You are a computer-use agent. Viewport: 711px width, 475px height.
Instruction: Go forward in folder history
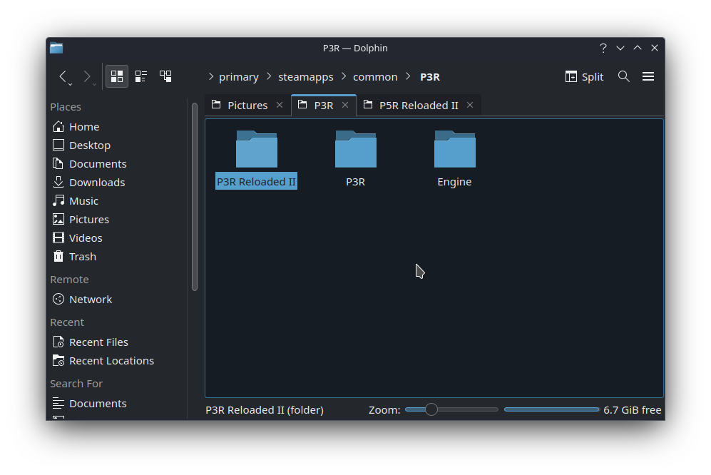coord(86,76)
